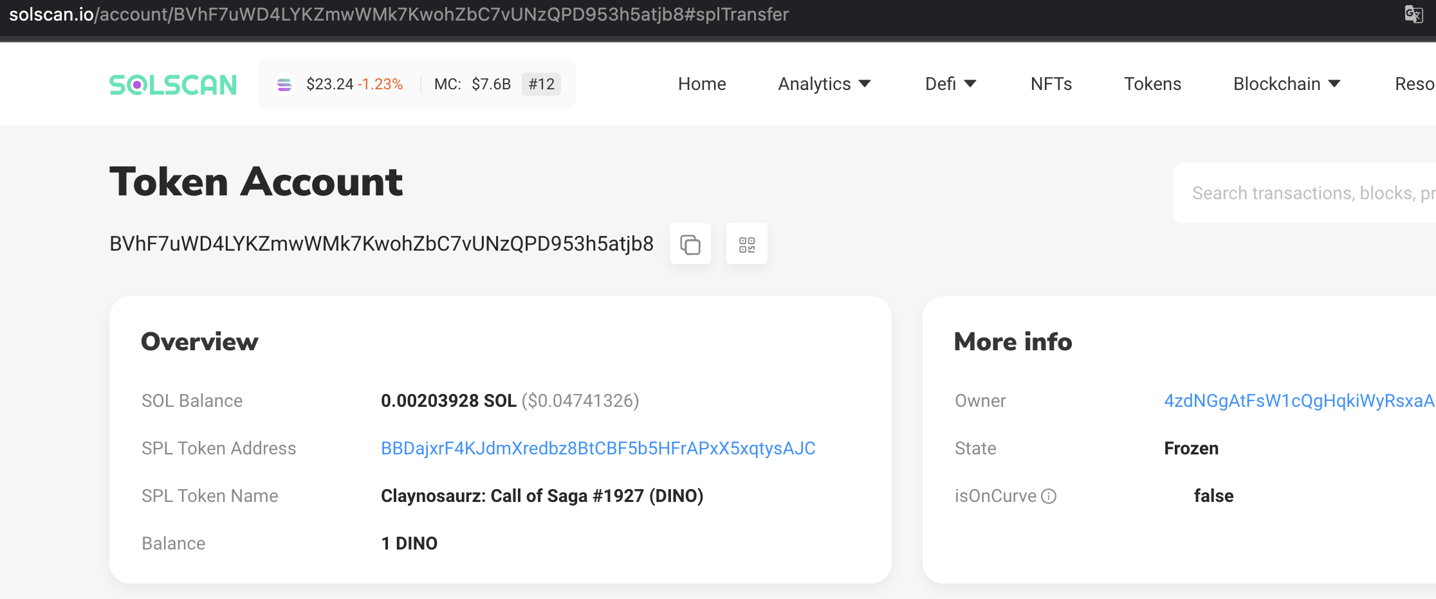This screenshot has height=599, width=1436.
Task: Expand the Analytics dropdown
Action: coord(824,84)
